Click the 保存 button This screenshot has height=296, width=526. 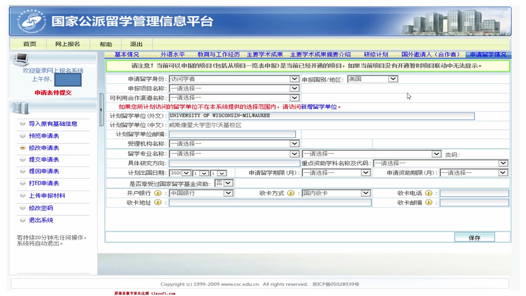(474, 237)
